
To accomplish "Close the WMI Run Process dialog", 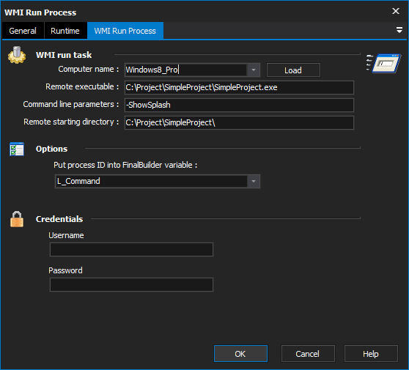I will click(x=396, y=11).
